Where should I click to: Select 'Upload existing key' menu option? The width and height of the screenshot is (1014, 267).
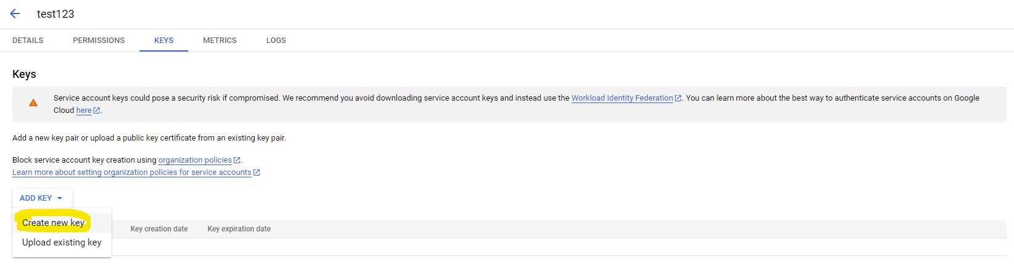click(62, 242)
